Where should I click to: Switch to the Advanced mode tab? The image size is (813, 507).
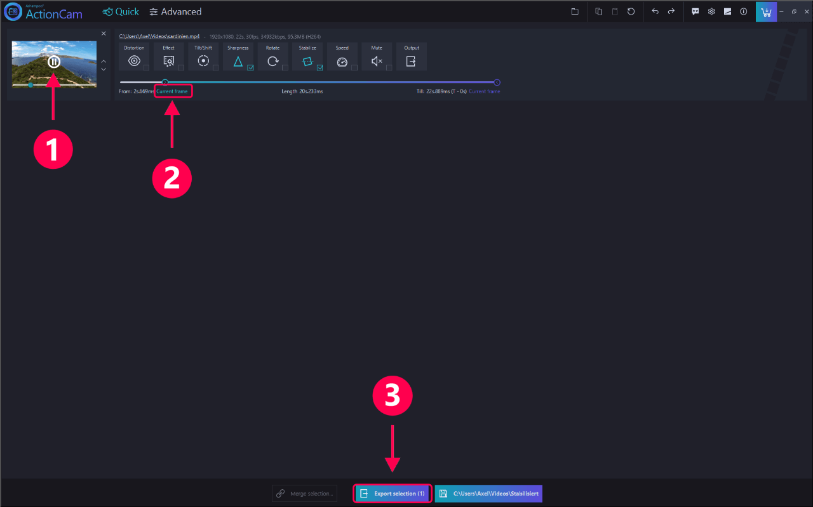pyautogui.click(x=175, y=11)
